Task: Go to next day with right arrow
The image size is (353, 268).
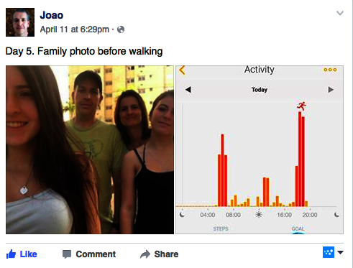Action: [x=331, y=90]
